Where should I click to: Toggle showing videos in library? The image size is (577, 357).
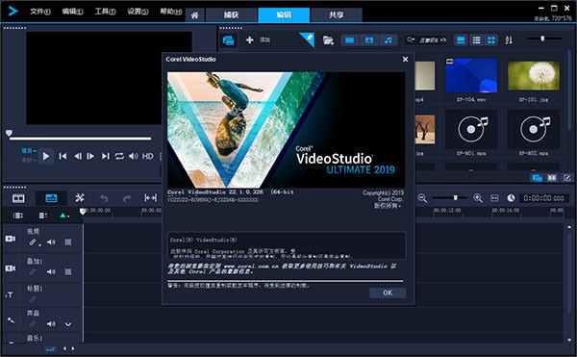350,40
